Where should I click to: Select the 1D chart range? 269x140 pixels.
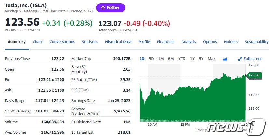click(142, 59)
